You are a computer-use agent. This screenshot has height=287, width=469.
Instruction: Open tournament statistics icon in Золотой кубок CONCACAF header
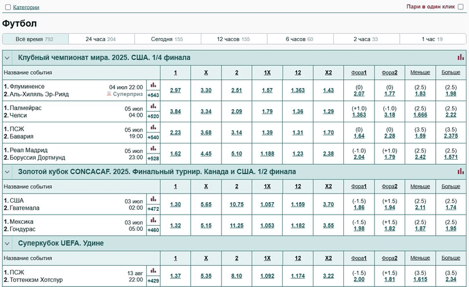pos(461,171)
